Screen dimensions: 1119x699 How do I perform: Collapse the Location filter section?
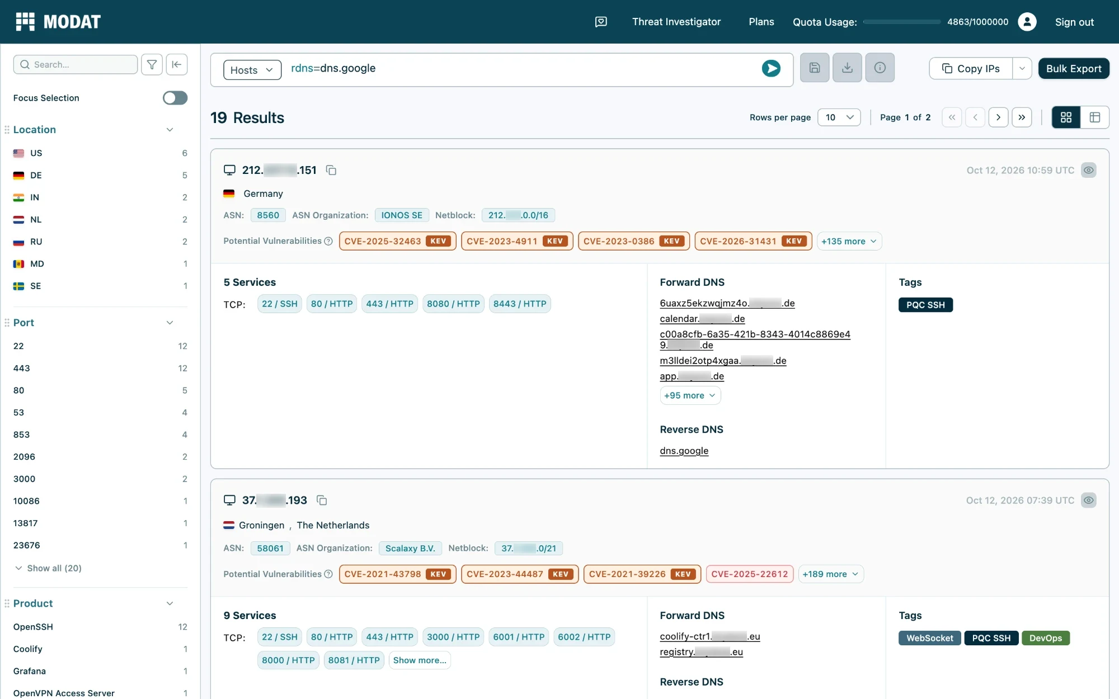point(170,130)
